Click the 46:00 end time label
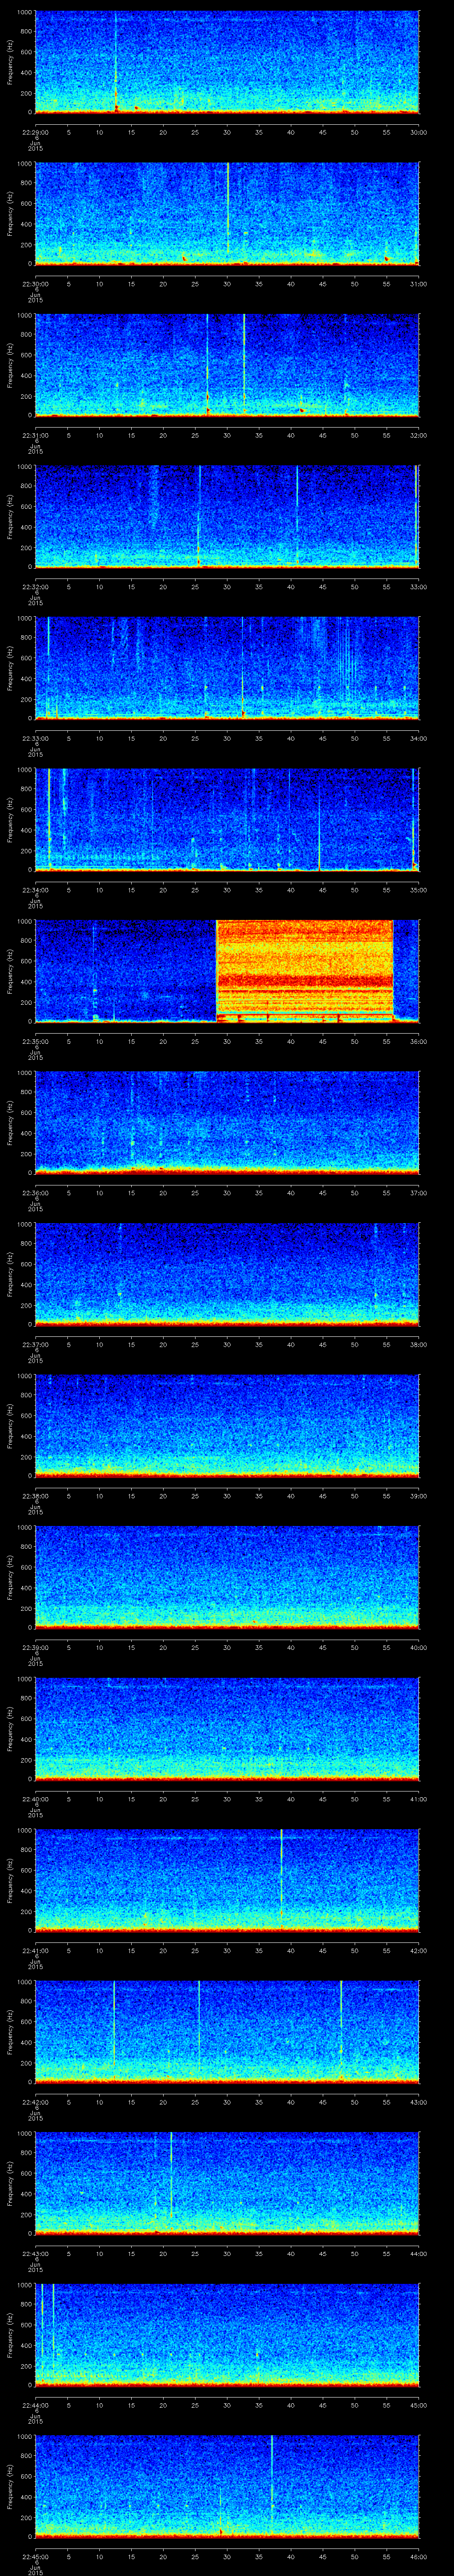 pyautogui.click(x=418, y=2556)
